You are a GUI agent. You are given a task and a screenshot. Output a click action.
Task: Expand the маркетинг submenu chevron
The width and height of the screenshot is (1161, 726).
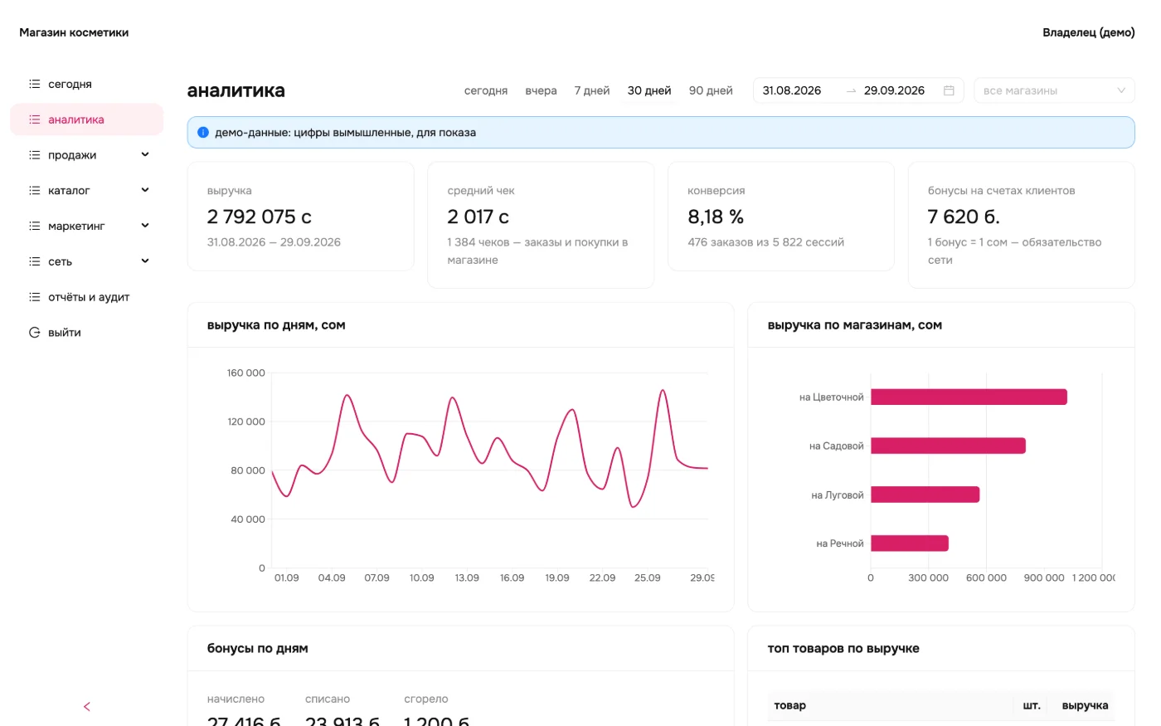tap(145, 226)
